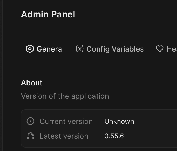Viewport: 177px width, 151px height.
Task: Switch to the General tab
Action: coord(45,49)
